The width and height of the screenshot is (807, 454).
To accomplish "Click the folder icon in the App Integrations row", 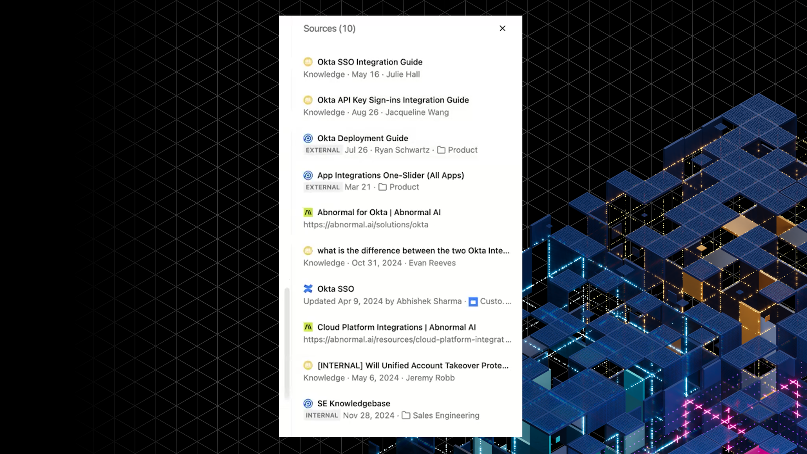I will coord(382,187).
